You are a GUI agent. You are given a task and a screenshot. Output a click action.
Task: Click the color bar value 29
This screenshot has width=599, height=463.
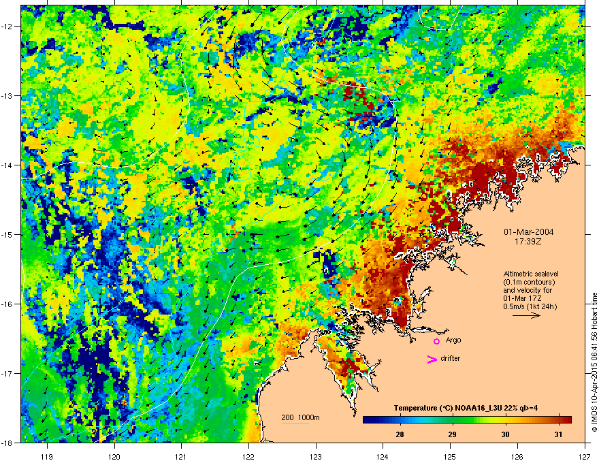coord(452,434)
